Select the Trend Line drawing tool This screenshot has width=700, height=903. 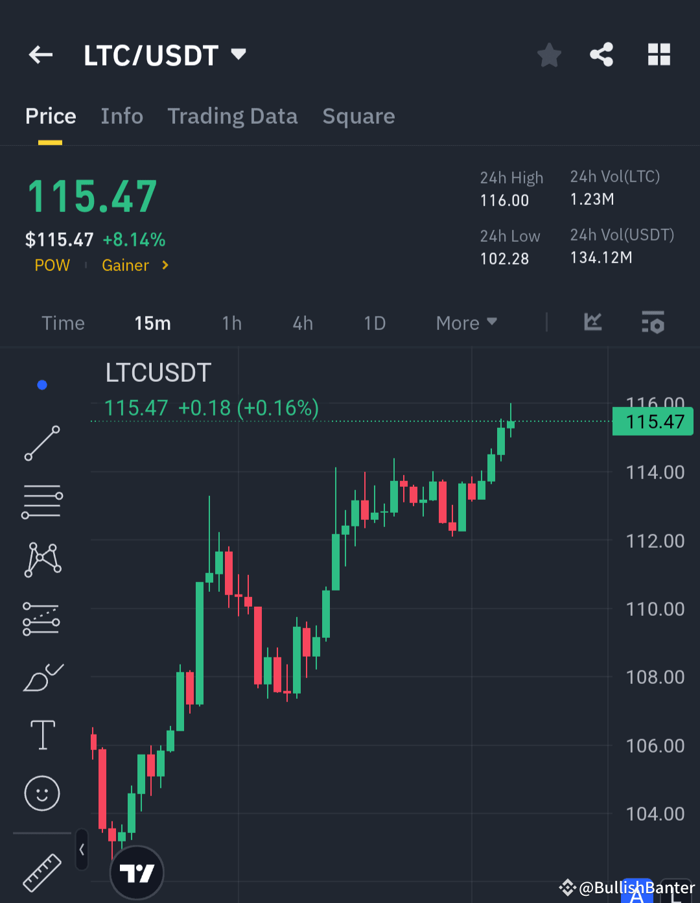(41, 444)
